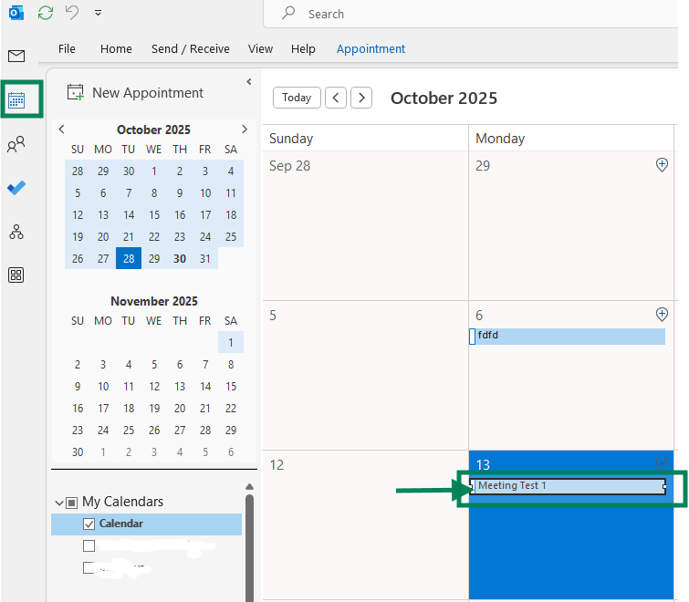Open the To Do checkmark icon
Screen dimensions: 689x602
[x=16, y=188]
